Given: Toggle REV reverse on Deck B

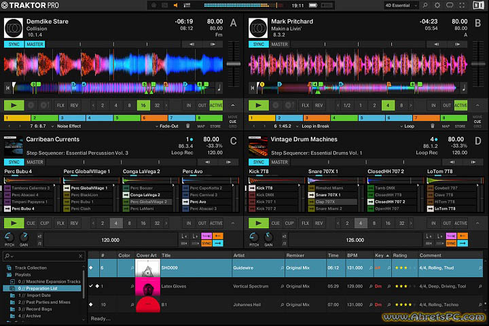Looking at the screenshot, I should 319,105.
